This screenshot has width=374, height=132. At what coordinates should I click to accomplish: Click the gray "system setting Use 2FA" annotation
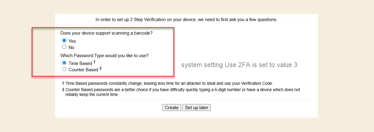tap(239, 65)
